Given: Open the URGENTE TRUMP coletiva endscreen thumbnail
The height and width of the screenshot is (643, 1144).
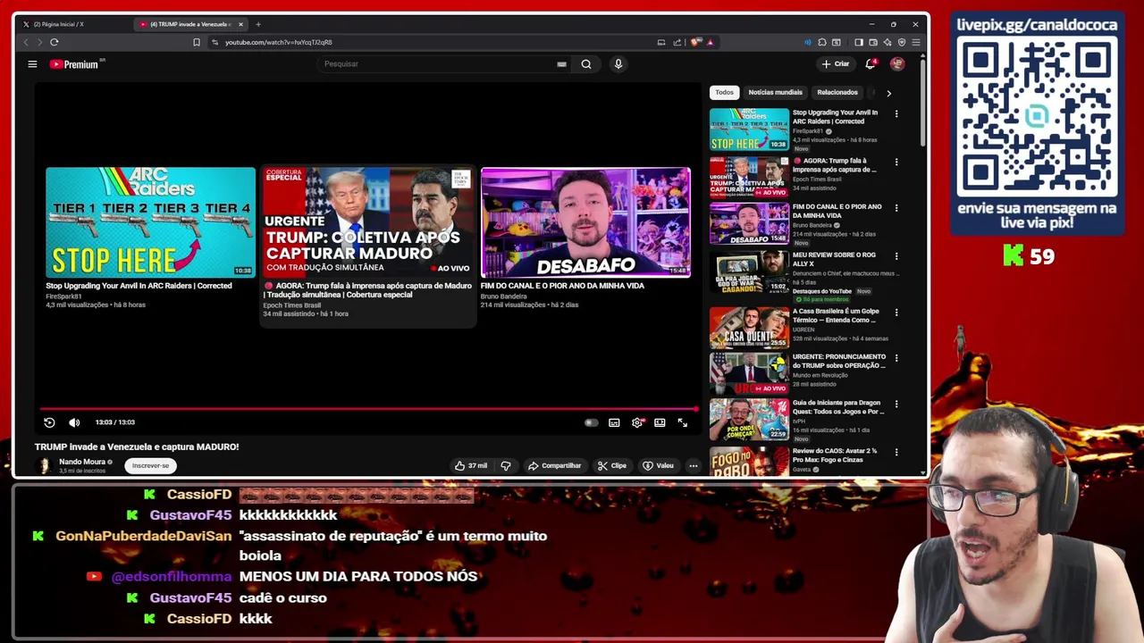Looking at the screenshot, I should click(367, 222).
